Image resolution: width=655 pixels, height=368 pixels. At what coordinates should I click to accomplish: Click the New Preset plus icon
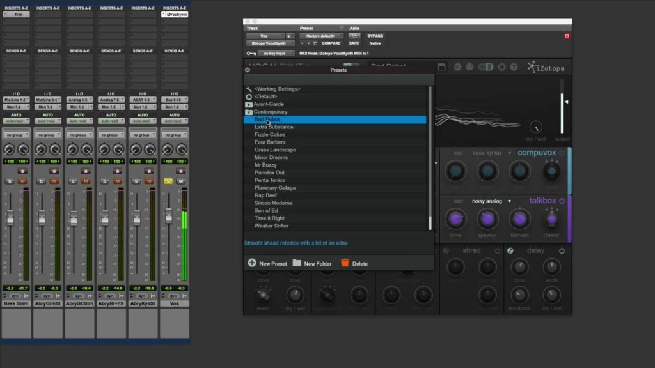coord(252,263)
